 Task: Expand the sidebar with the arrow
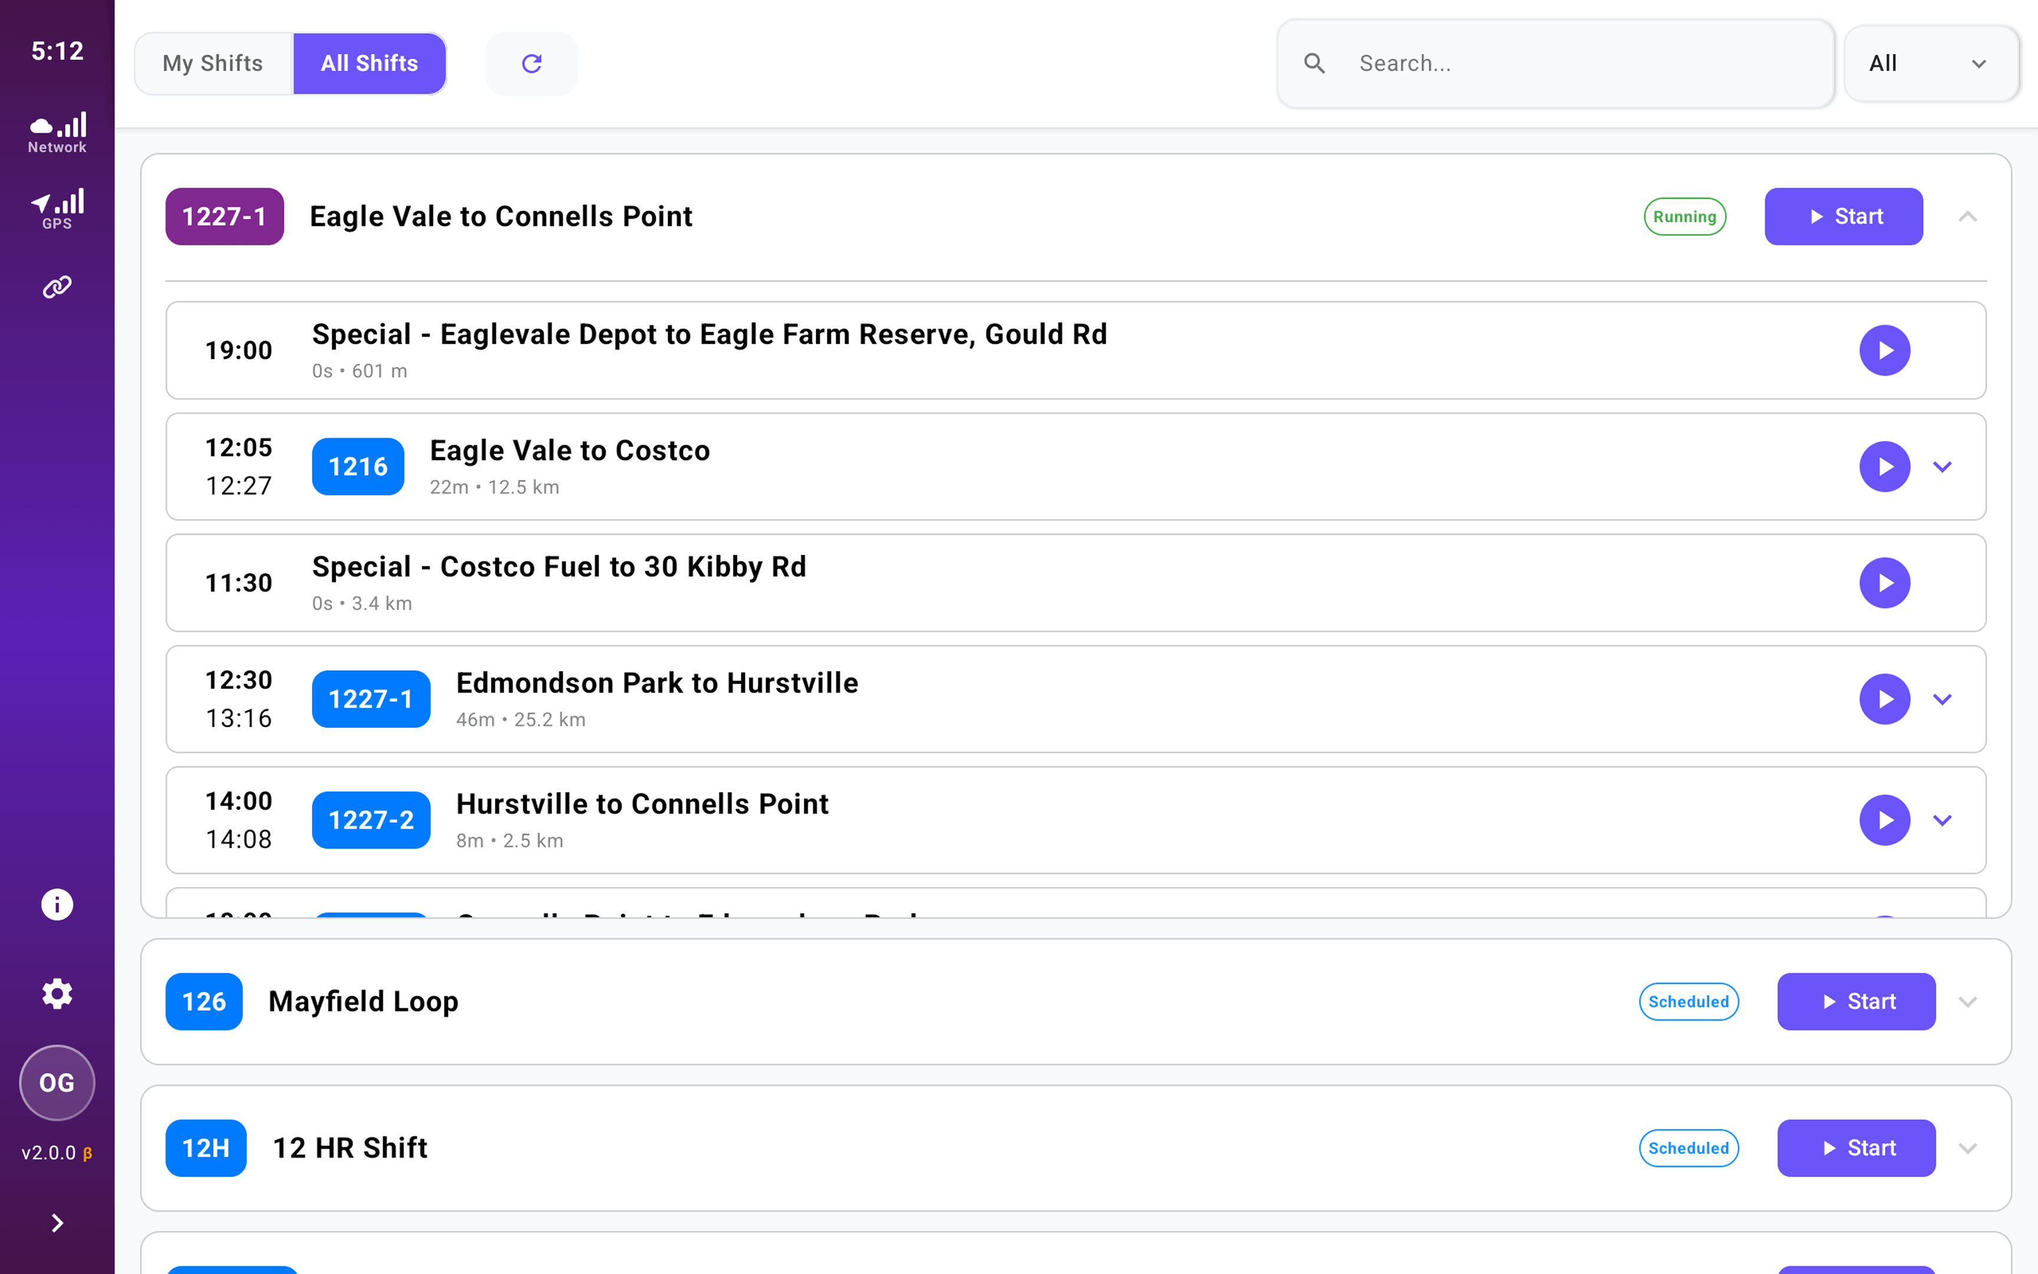click(57, 1223)
